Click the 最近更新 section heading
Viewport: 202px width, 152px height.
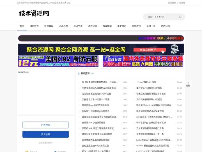tap(85, 73)
